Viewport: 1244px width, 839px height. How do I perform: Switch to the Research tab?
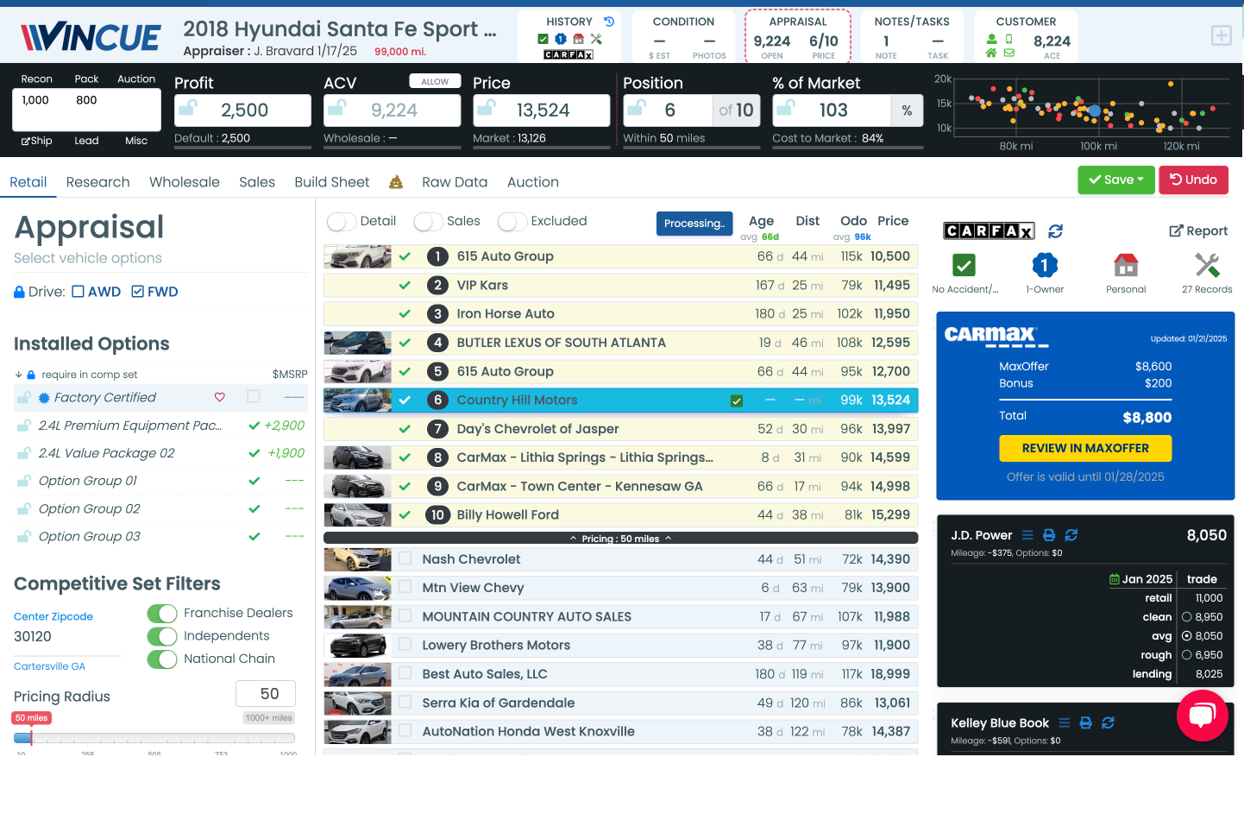97,182
